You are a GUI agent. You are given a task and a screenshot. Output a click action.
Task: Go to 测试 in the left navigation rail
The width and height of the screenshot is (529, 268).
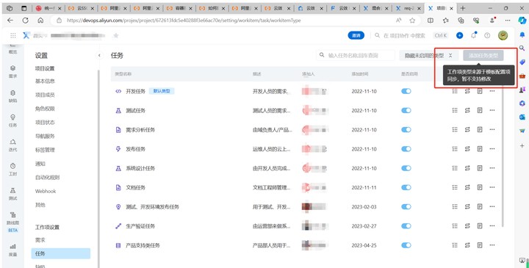coord(12,194)
